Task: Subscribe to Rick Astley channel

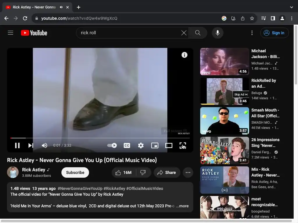Action: [x=75, y=172]
